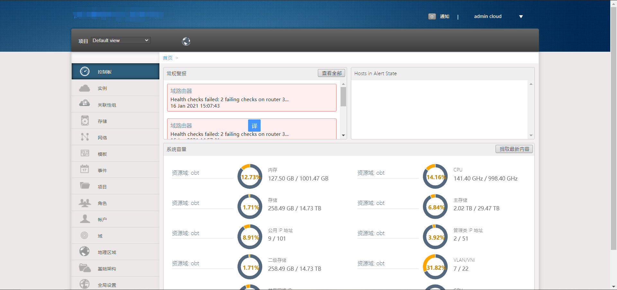This screenshot has height=290, width=617.
Task: Click the 项目 label beside Default view
Action: (x=83, y=41)
